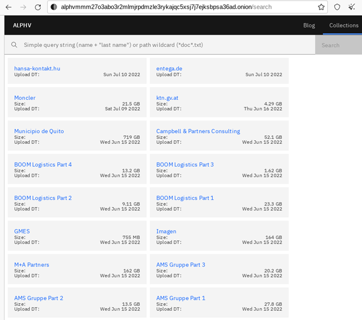Click the Sat Jul 09 2022 date
The width and height of the screenshot is (362, 320).
(122, 108)
